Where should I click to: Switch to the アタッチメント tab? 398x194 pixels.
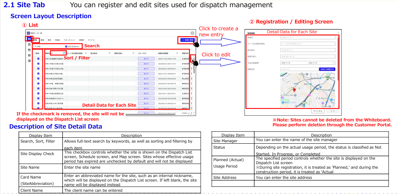pyautogui.click(x=69, y=40)
